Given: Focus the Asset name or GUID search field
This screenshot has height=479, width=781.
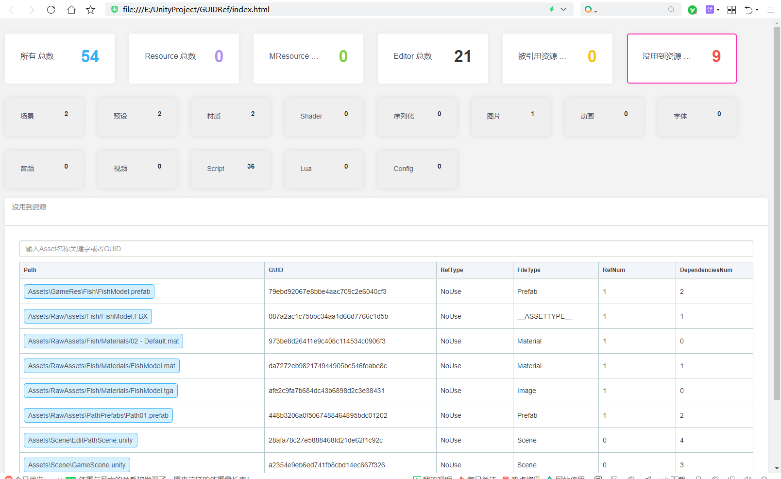Looking at the screenshot, I should click(386, 249).
